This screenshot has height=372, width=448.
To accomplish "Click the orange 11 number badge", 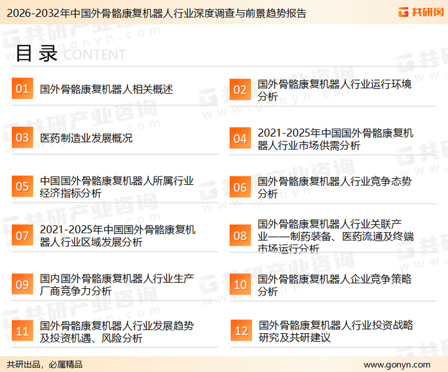I will [22, 331].
